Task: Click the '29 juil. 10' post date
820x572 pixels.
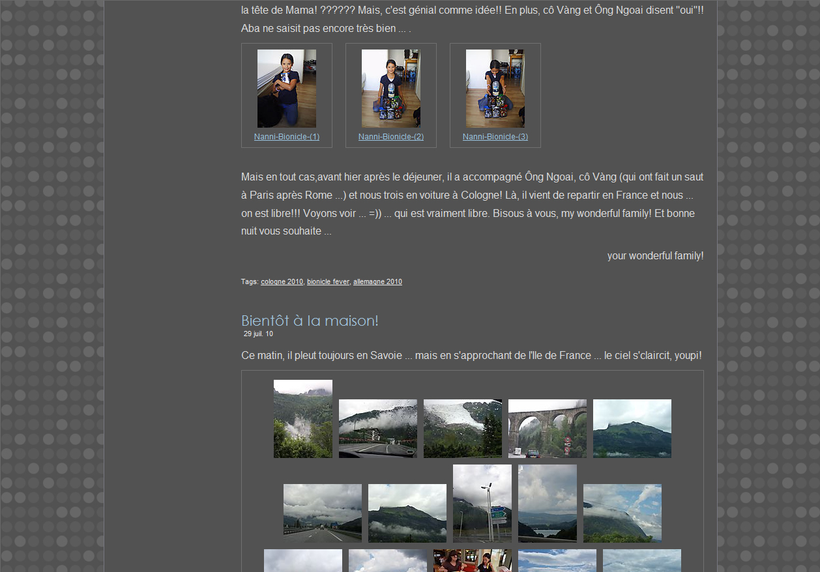Action: [258, 334]
